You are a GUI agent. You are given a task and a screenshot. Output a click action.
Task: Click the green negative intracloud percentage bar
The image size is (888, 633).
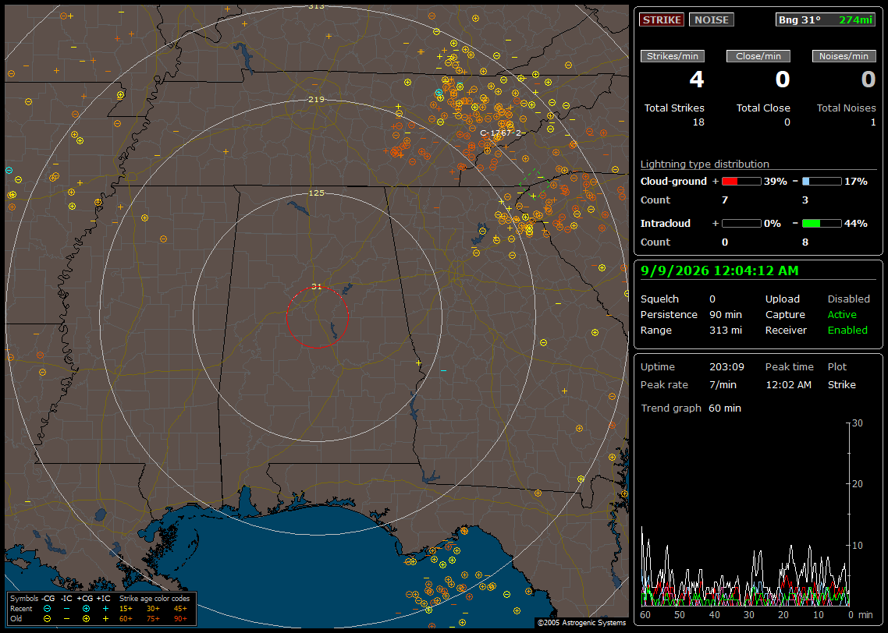(822, 224)
